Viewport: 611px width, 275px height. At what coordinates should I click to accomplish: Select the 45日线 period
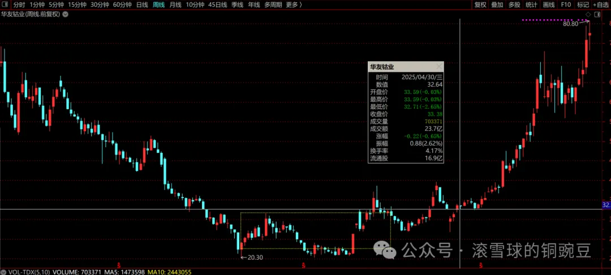(218, 5)
